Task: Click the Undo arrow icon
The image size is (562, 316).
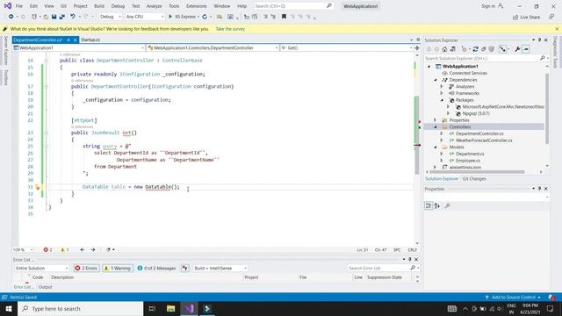Action: 73,17
